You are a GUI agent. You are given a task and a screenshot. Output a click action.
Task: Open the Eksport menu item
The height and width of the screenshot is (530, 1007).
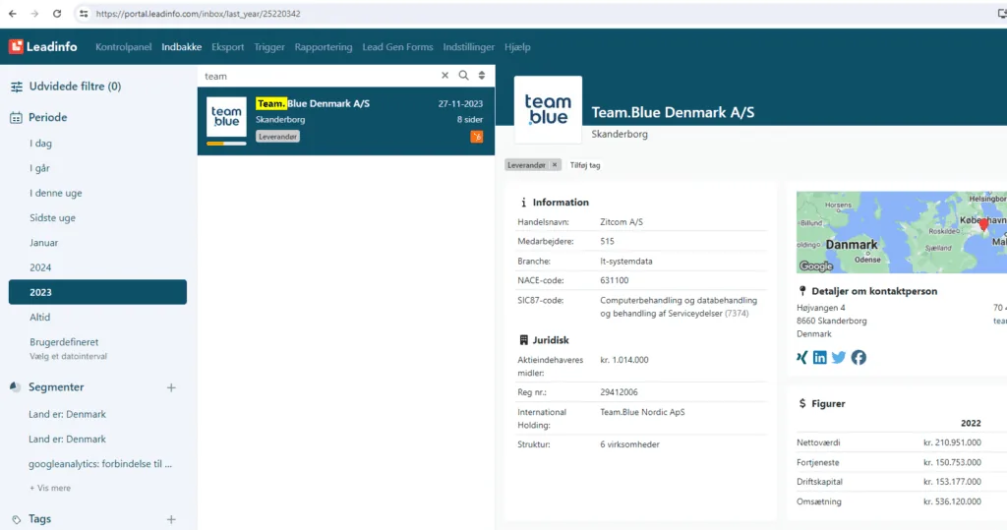[227, 47]
